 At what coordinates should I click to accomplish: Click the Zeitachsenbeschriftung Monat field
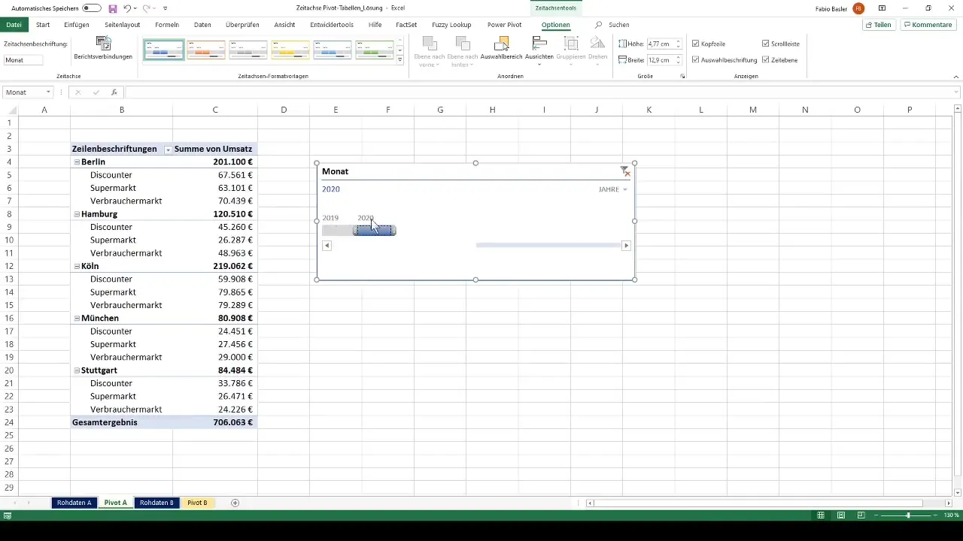[23, 60]
